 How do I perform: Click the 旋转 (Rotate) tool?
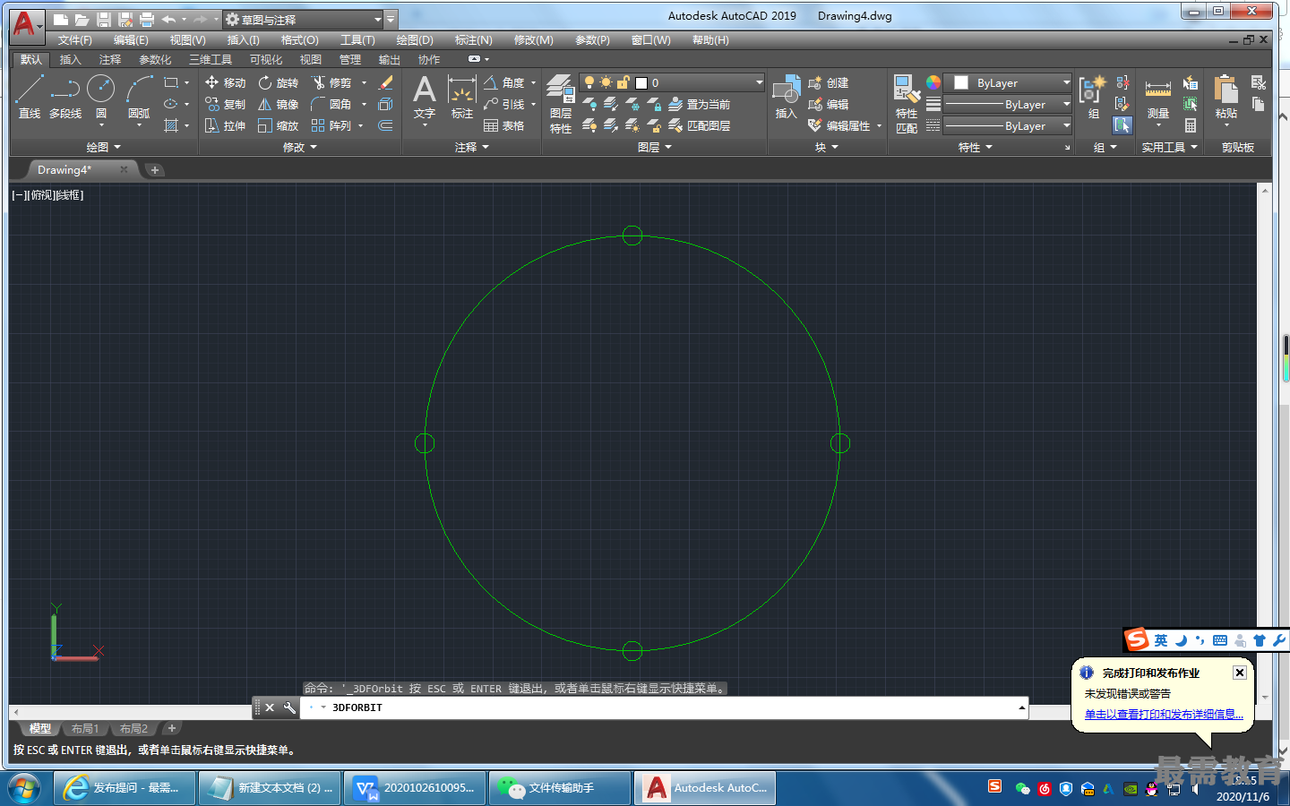tap(279, 82)
